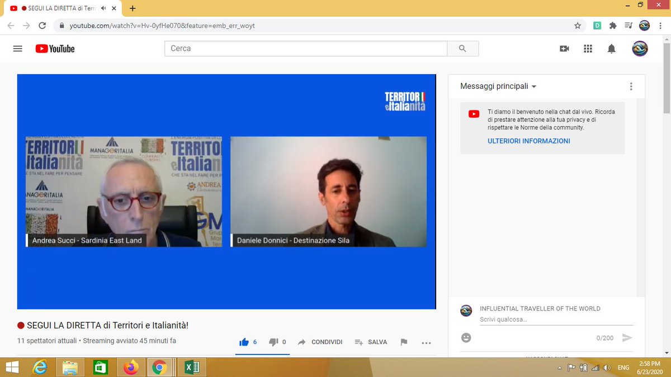This screenshot has width=671, height=377.
Task: Go to the YouTube home logo
Action: pyautogui.click(x=55, y=49)
